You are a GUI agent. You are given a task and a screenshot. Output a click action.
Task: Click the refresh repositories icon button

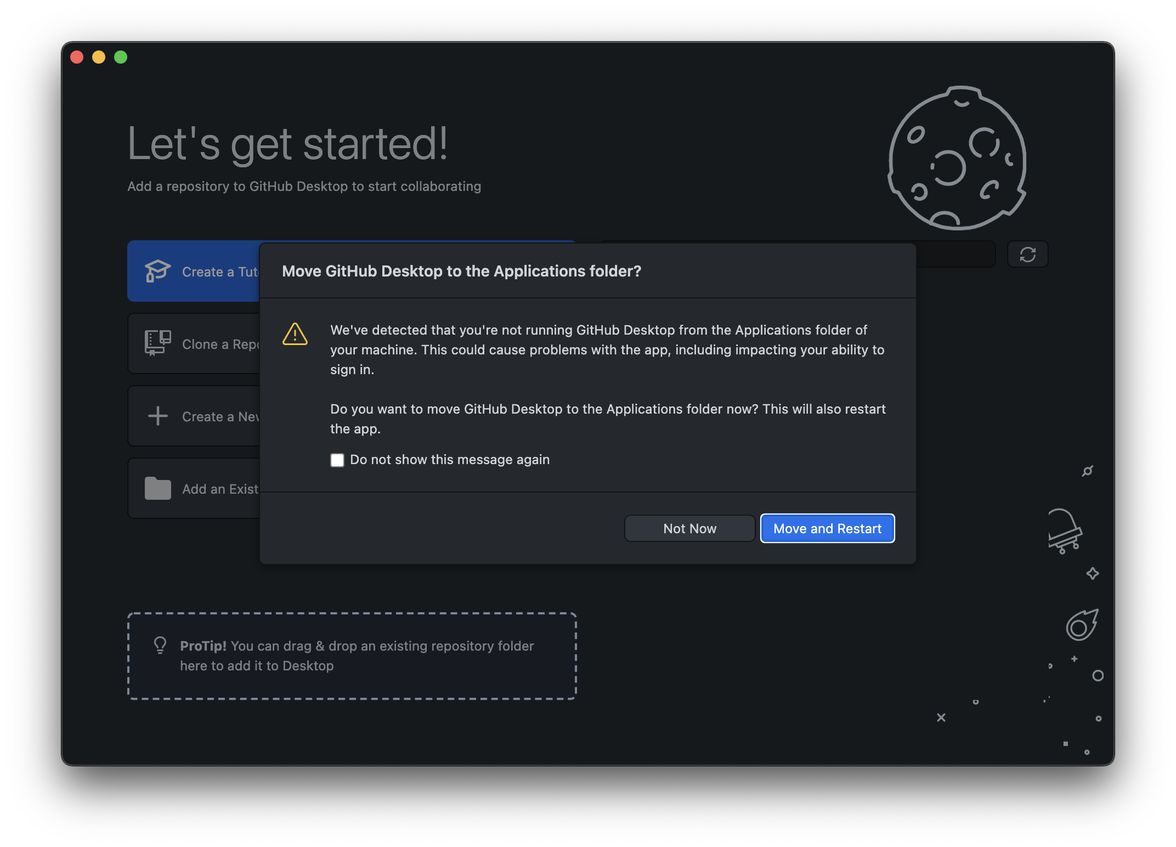point(1027,255)
